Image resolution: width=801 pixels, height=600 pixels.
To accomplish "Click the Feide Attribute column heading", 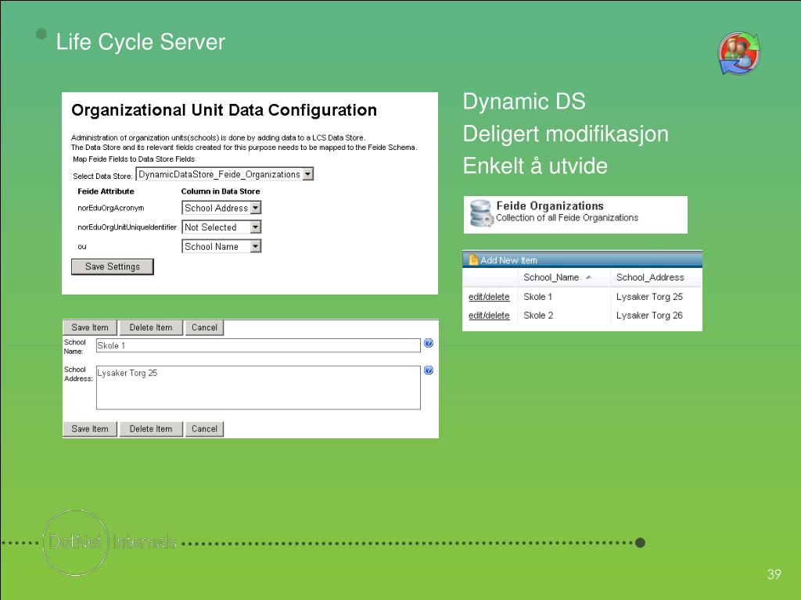I will (106, 191).
